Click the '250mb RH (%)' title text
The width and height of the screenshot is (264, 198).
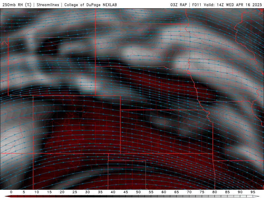17,5
